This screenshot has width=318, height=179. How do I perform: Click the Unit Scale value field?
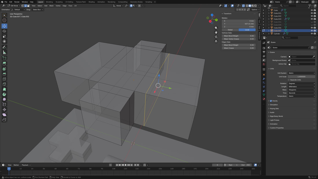302,77
